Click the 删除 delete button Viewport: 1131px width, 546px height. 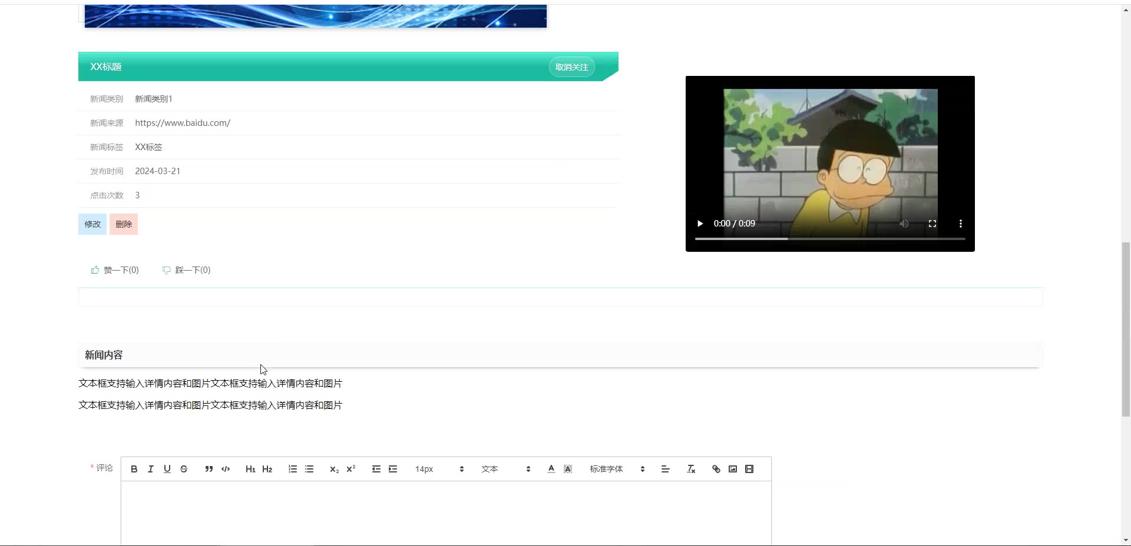point(124,224)
